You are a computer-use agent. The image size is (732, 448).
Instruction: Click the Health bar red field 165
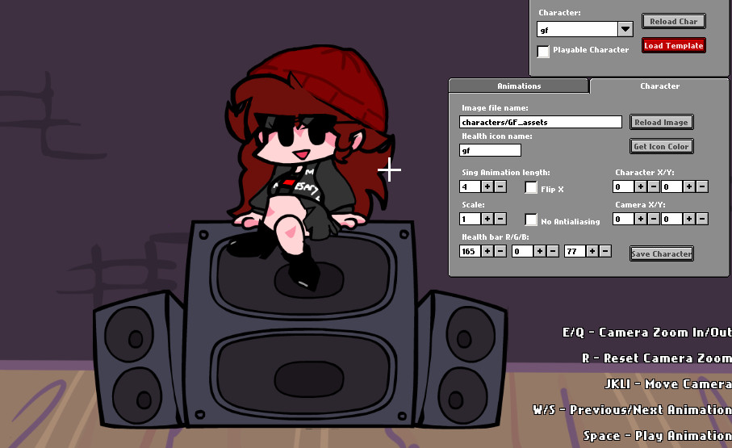(x=470, y=251)
